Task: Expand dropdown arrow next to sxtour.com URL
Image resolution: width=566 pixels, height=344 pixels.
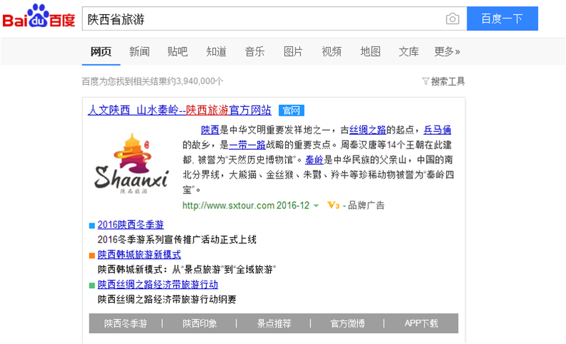Action: (316, 206)
